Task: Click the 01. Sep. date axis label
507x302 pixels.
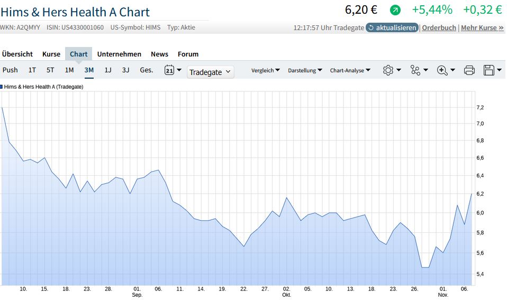Action: [x=137, y=291]
